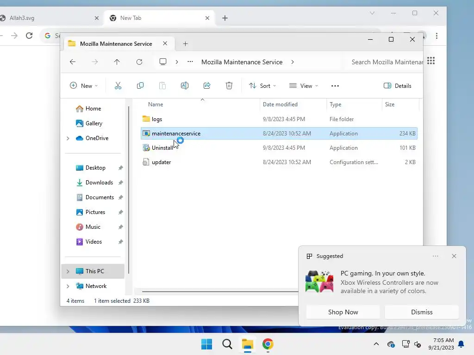Reload the page in the Chrome window
Viewport: 474px width, 355px height.
pyautogui.click(x=29, y=36)
